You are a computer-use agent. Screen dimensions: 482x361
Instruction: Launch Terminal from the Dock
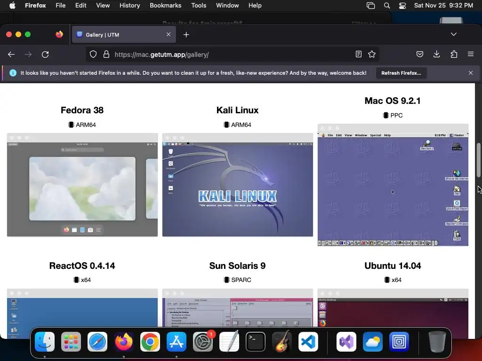(256, 342)
